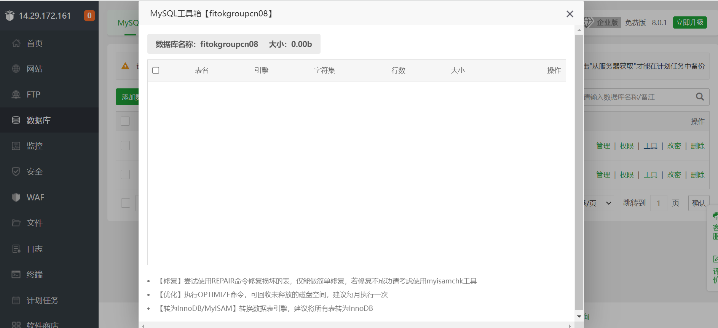Image resolution: width=718 pixels, height=328 pixels.
Task: Click the horizontal scrollbar left arrow
Action: point(143,326)
